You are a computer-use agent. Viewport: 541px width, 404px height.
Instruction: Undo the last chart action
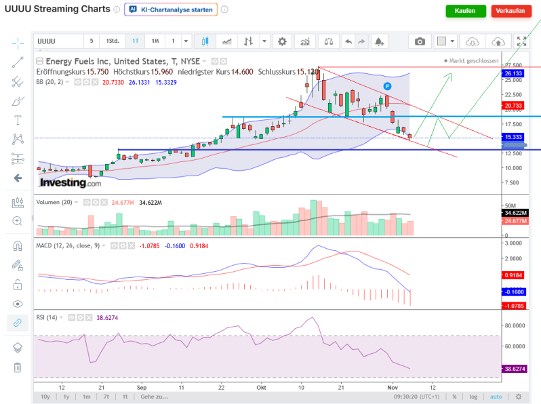[349, 41]
